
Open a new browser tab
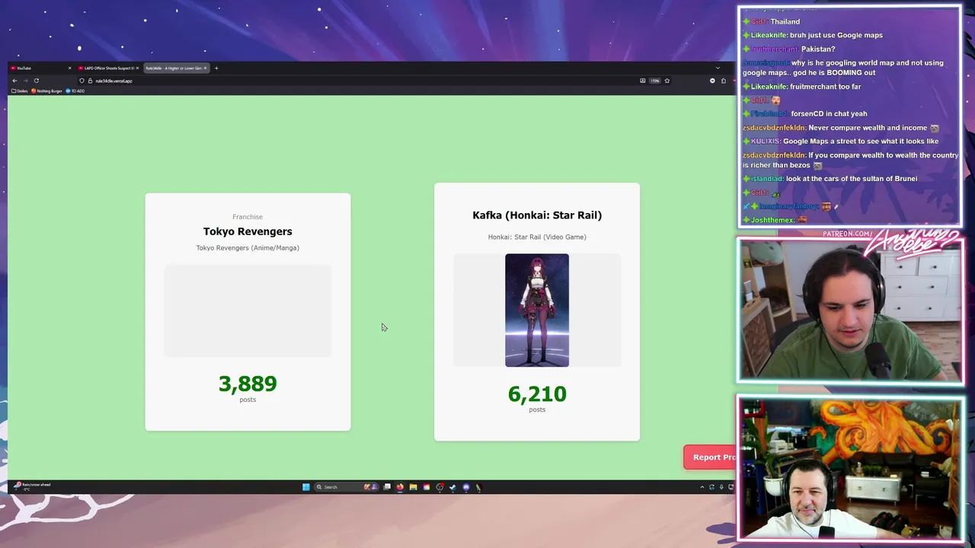tap(216, 68)
